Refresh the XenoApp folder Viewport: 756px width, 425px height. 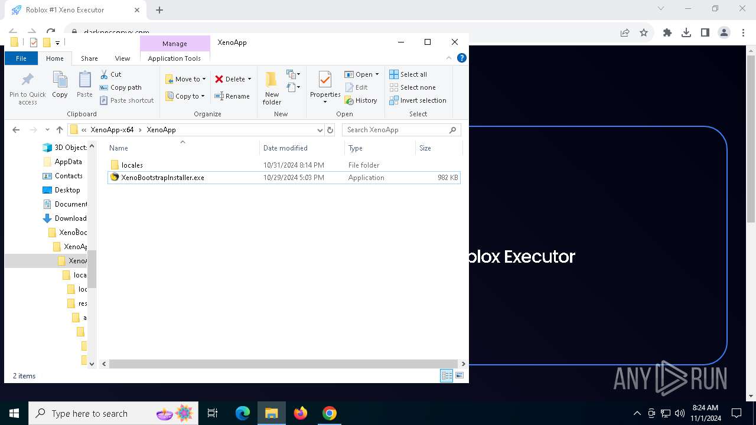pos(330,130)
